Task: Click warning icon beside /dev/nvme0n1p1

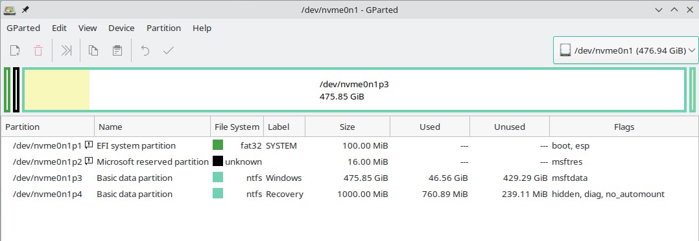Action: (89, 145)
